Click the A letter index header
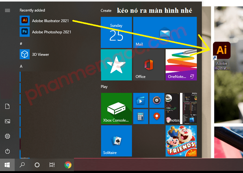The image size is (243, 173). [x=21, y=66]
